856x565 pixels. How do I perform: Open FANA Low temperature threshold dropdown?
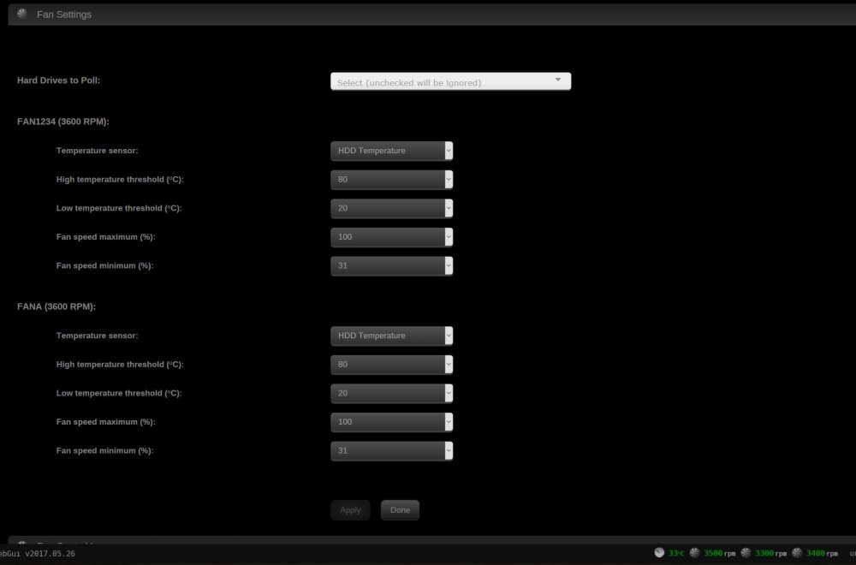point(391,393)
